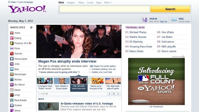Open trending topic Gold prices
Viewport: 199px width, 112px height.
click(168, 42)
